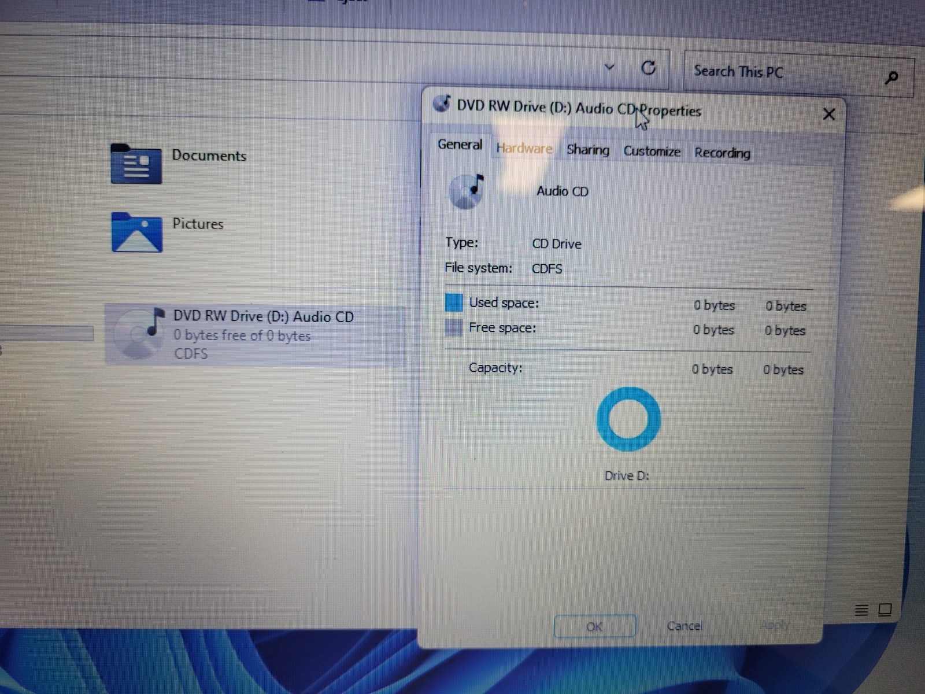Click the CDFS text under the drive item
Screen dimensions: 925x694
191,353
